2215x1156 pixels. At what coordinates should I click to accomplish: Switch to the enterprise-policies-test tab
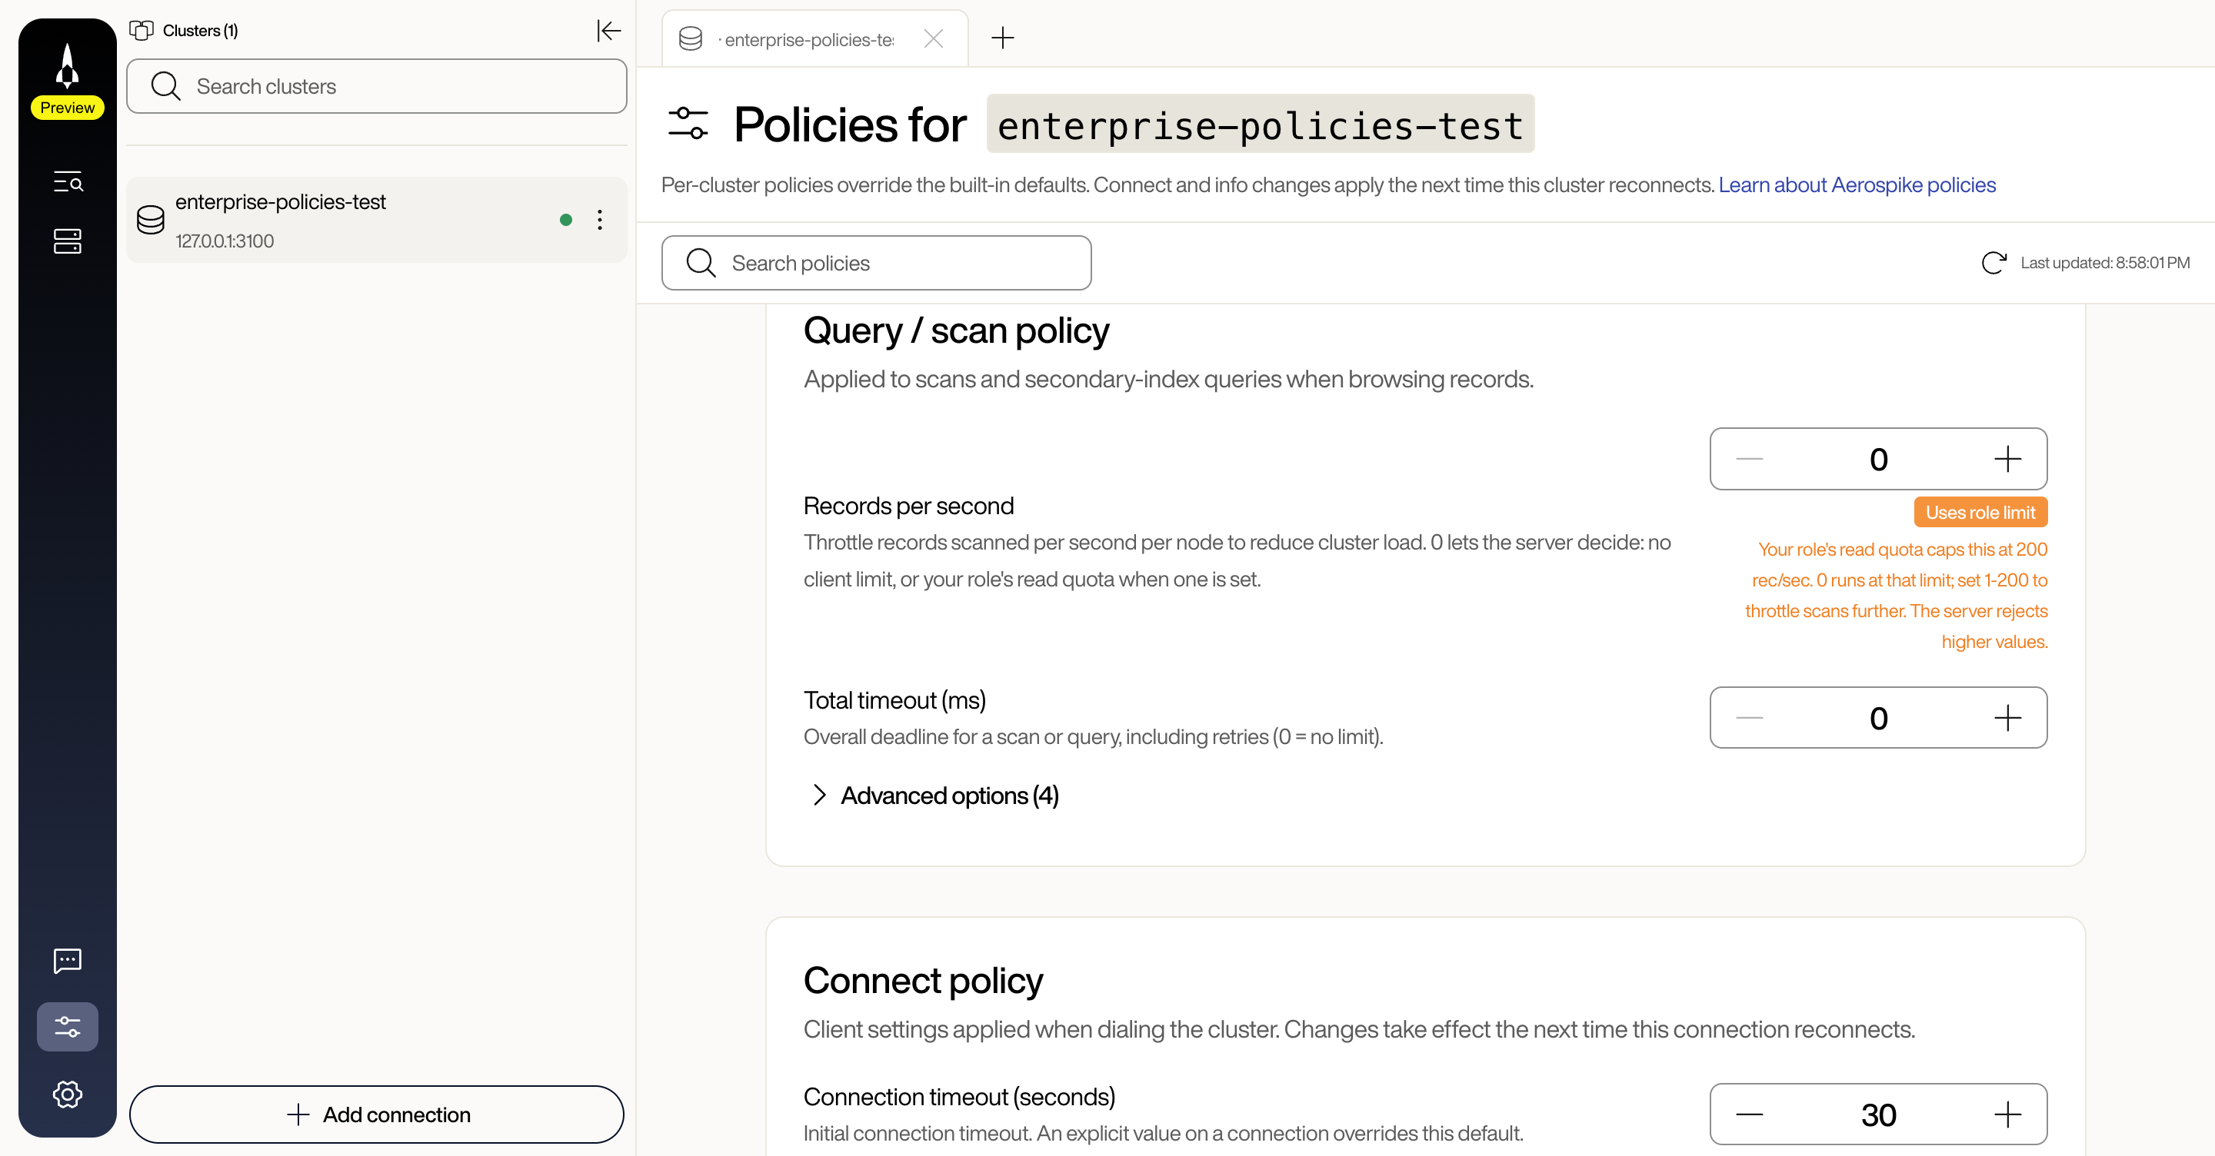pyautogui.click(x=814, y=38)
